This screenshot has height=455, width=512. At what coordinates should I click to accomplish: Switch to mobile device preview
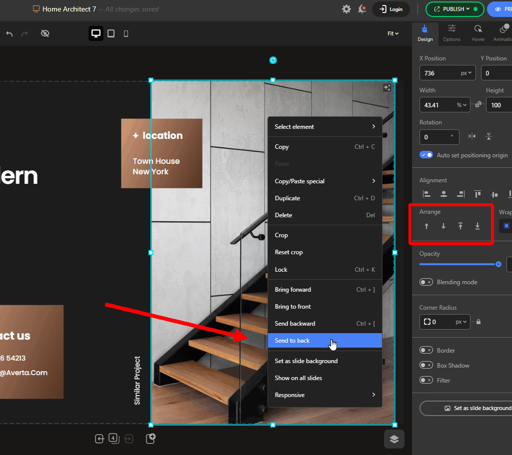[126, 33]
